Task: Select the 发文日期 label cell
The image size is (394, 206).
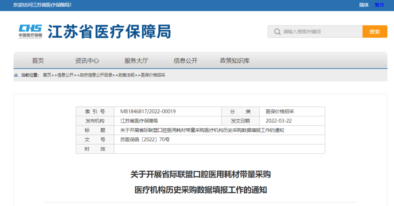Action: (240, 121)
